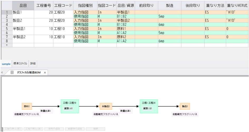Select the 製品1 output node

[x=185, y=106]
